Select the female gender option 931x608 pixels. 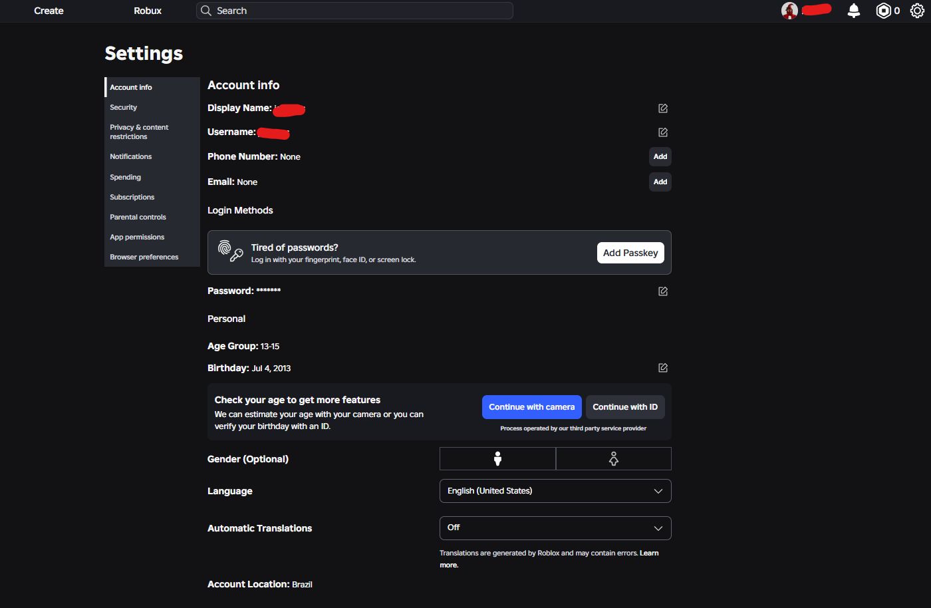click(x=614, y=459)
